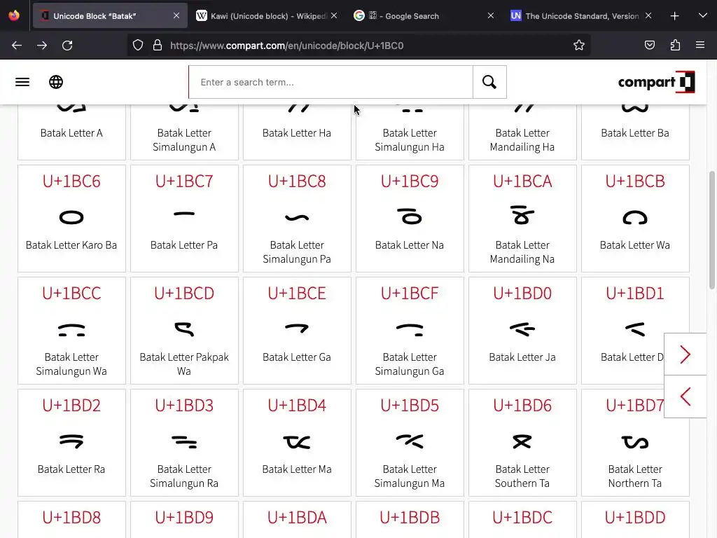Click the Batak Letter Wa glyph
The height and width of the screenshot is (538, 717).
click(635, 218)
